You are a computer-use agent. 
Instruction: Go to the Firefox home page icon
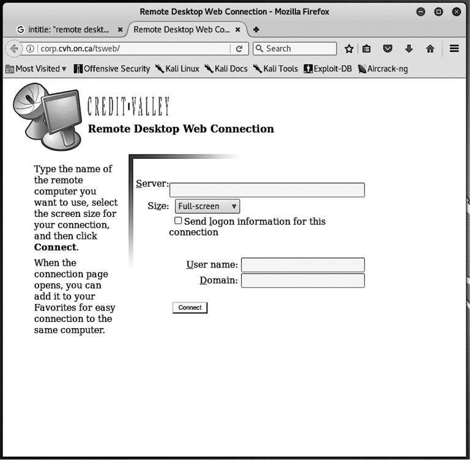(430, 49)
